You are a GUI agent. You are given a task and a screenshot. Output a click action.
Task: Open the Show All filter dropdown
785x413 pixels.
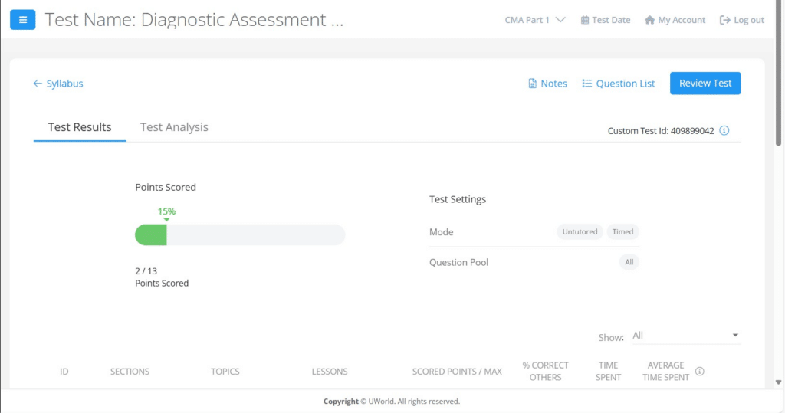[x=685, y=336]
